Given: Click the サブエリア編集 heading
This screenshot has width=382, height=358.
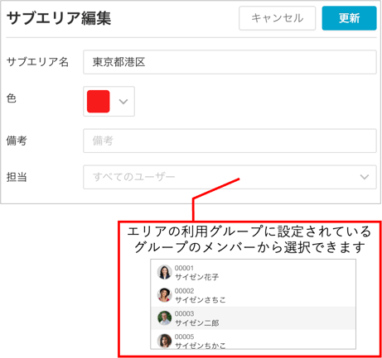Looking at the screenshot, I should pos(59,18).
